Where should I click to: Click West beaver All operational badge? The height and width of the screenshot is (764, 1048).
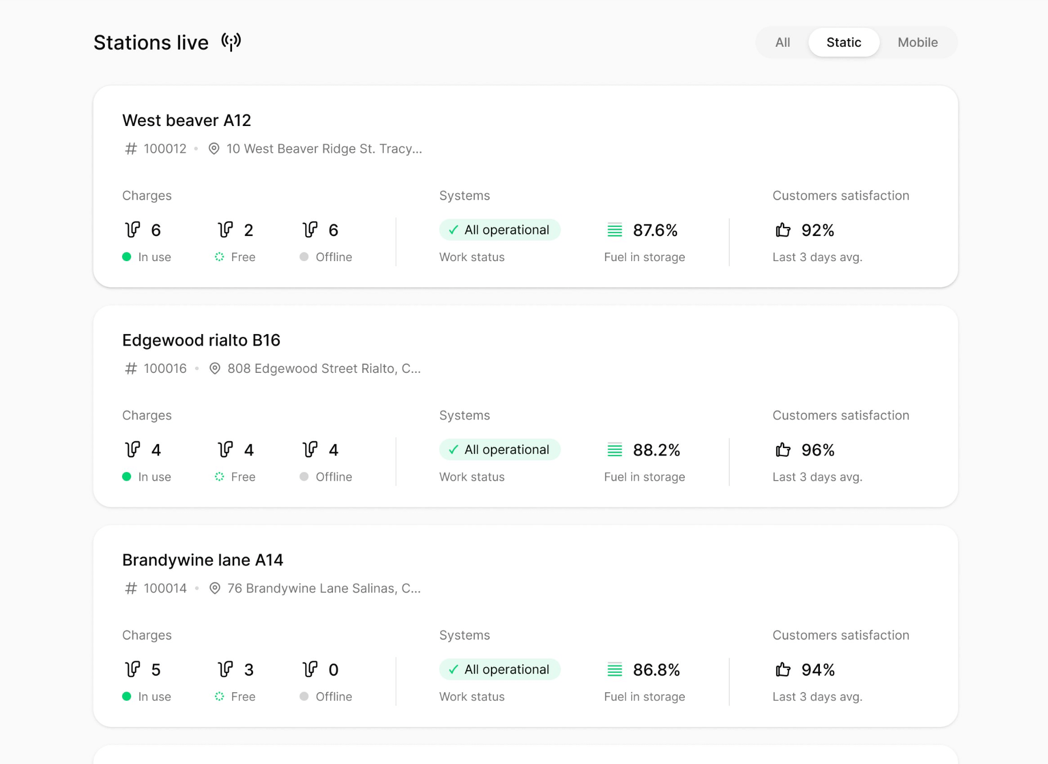coord(499,230)
